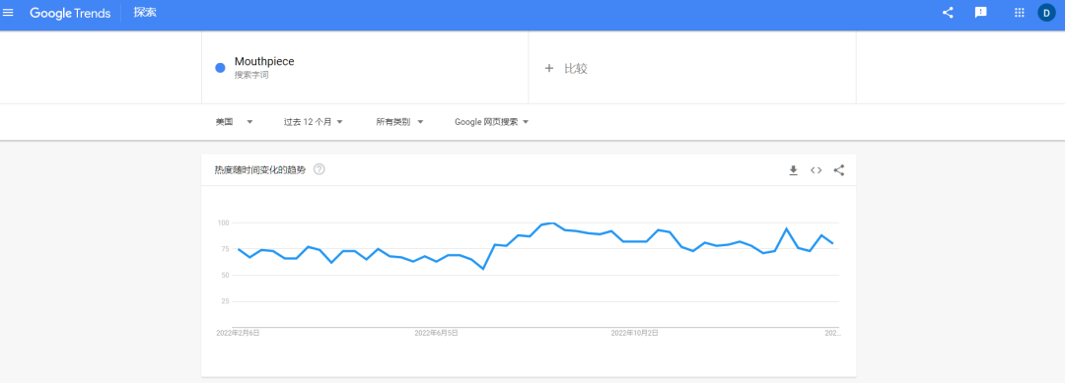
Task: Open the Google 网页搜索 search type dropdown
Action: point(492,122)
